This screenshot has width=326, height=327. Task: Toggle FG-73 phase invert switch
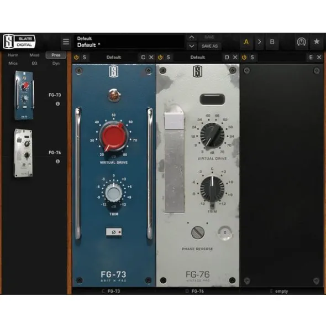114,232
